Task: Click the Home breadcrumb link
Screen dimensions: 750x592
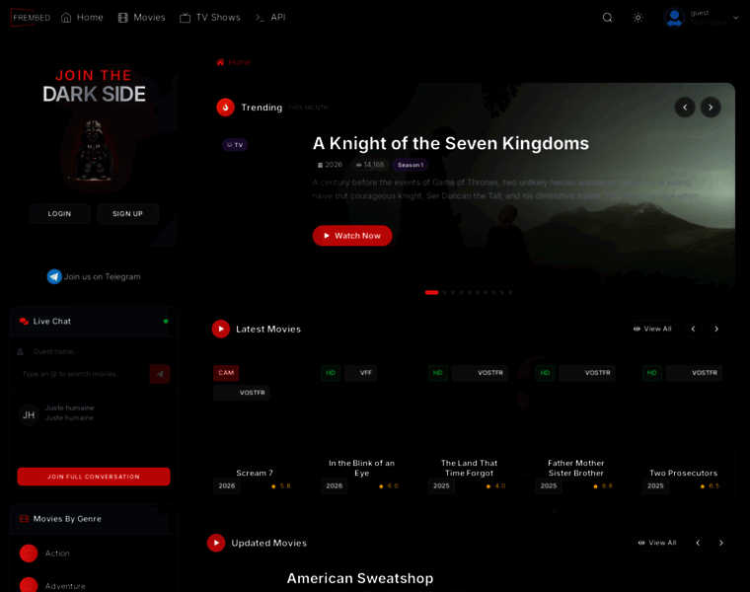Action: click(x=239, y=62)
